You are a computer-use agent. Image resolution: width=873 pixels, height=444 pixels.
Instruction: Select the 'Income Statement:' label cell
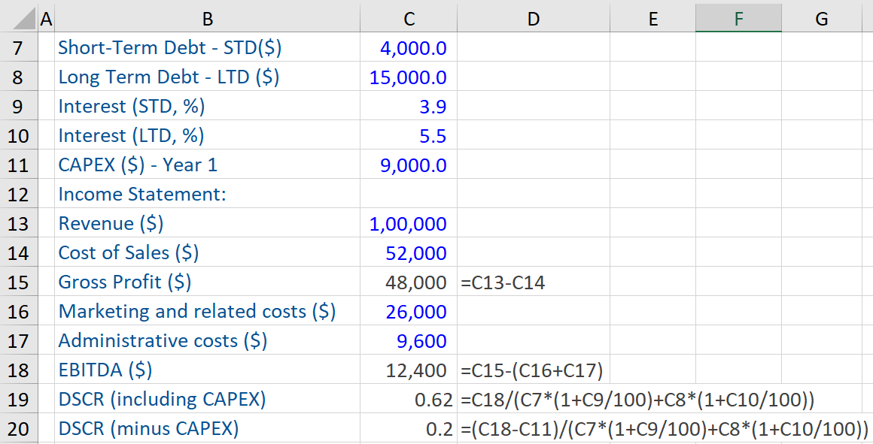142,195
